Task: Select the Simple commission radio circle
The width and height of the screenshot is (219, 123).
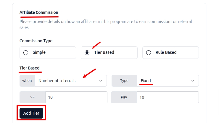Action: click(x=26, y=53)
